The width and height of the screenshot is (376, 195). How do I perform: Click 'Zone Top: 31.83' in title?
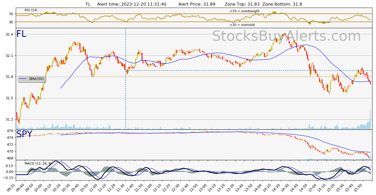[242, 4]
